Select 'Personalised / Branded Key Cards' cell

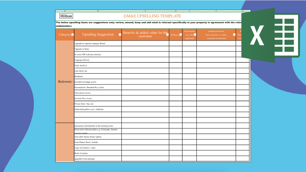[98, 87]
